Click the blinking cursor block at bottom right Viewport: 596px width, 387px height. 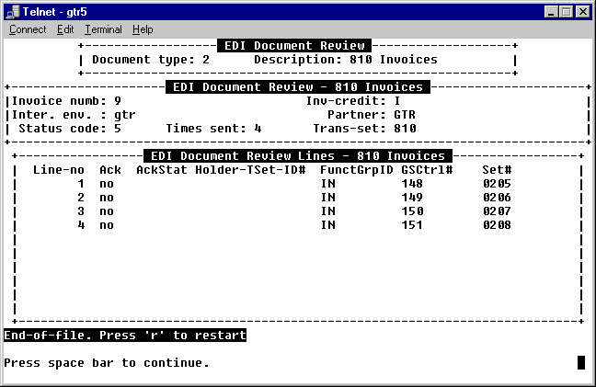tap(581, 363)
